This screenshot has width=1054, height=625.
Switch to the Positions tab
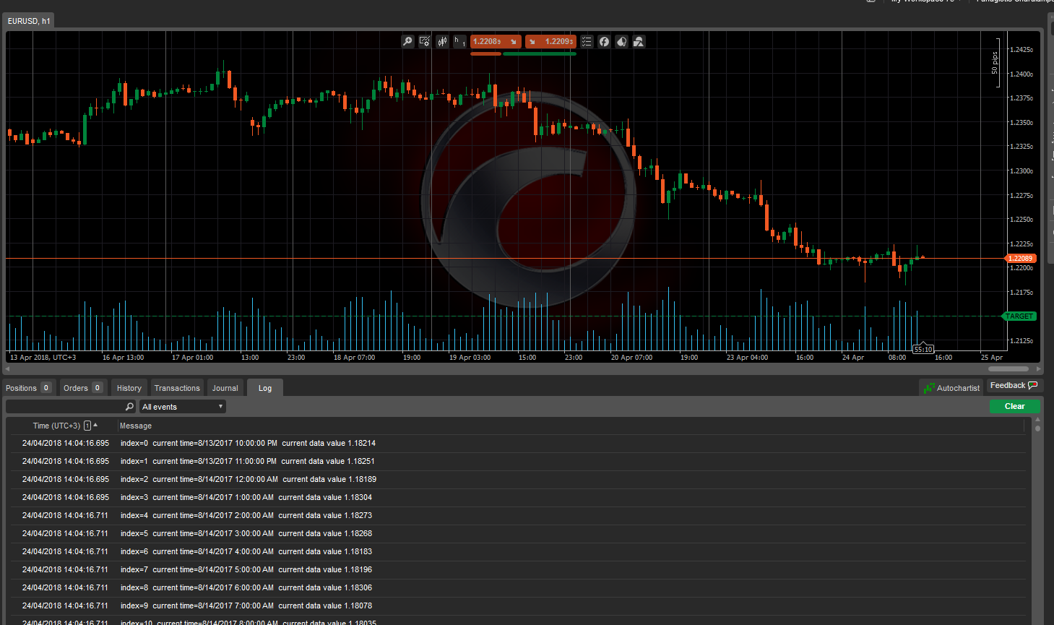[28, 388]
